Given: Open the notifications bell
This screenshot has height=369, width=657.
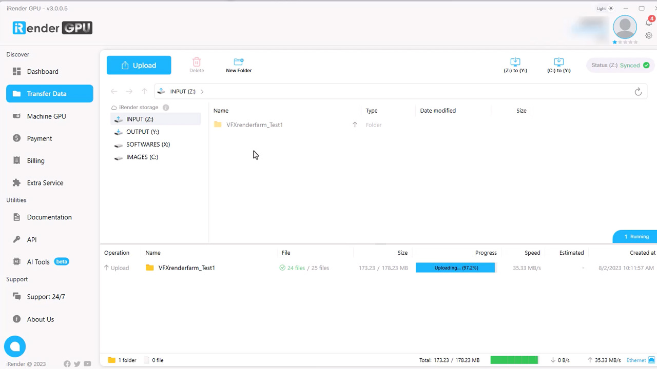Looking at the screenshot, I should pyautogui.click(x=649, y=22).
